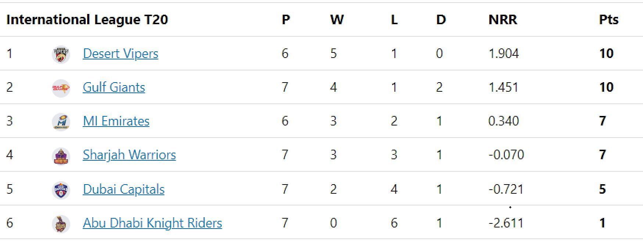Image resolution: width=643 pixels, height=248 pixels.
Task: Open the Gulf Giants team link
Action: pos(114,87)
